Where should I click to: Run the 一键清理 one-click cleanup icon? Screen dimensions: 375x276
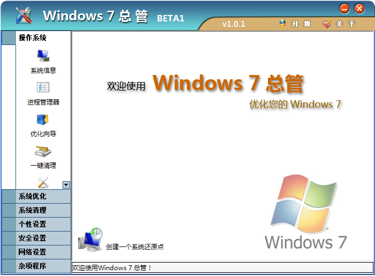point(43,151)
